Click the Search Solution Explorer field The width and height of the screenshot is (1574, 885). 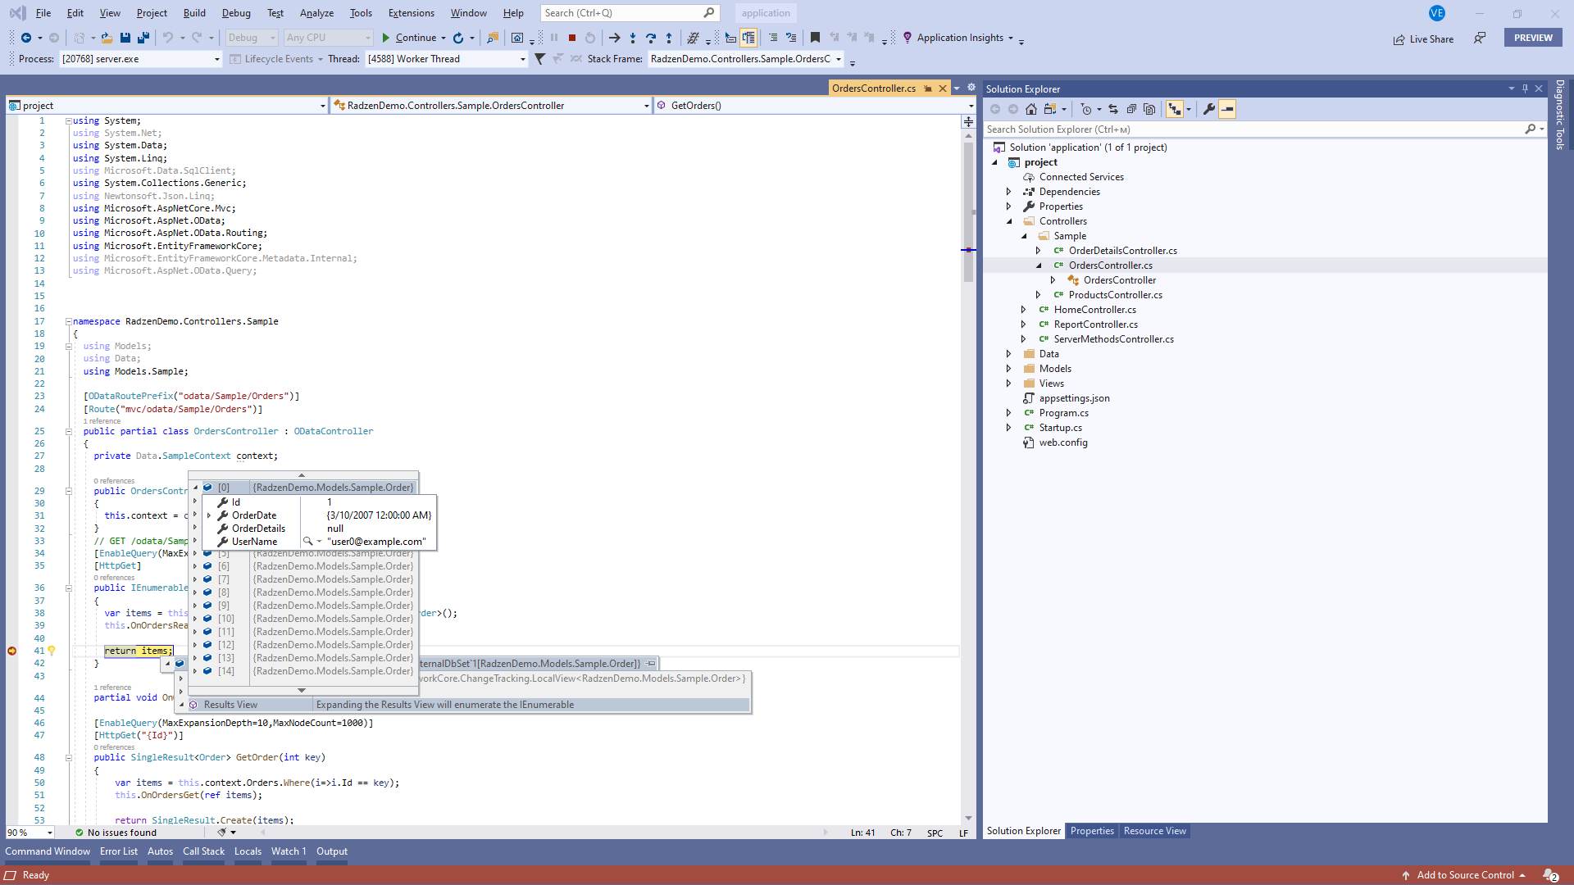(x=1253, y=129)
